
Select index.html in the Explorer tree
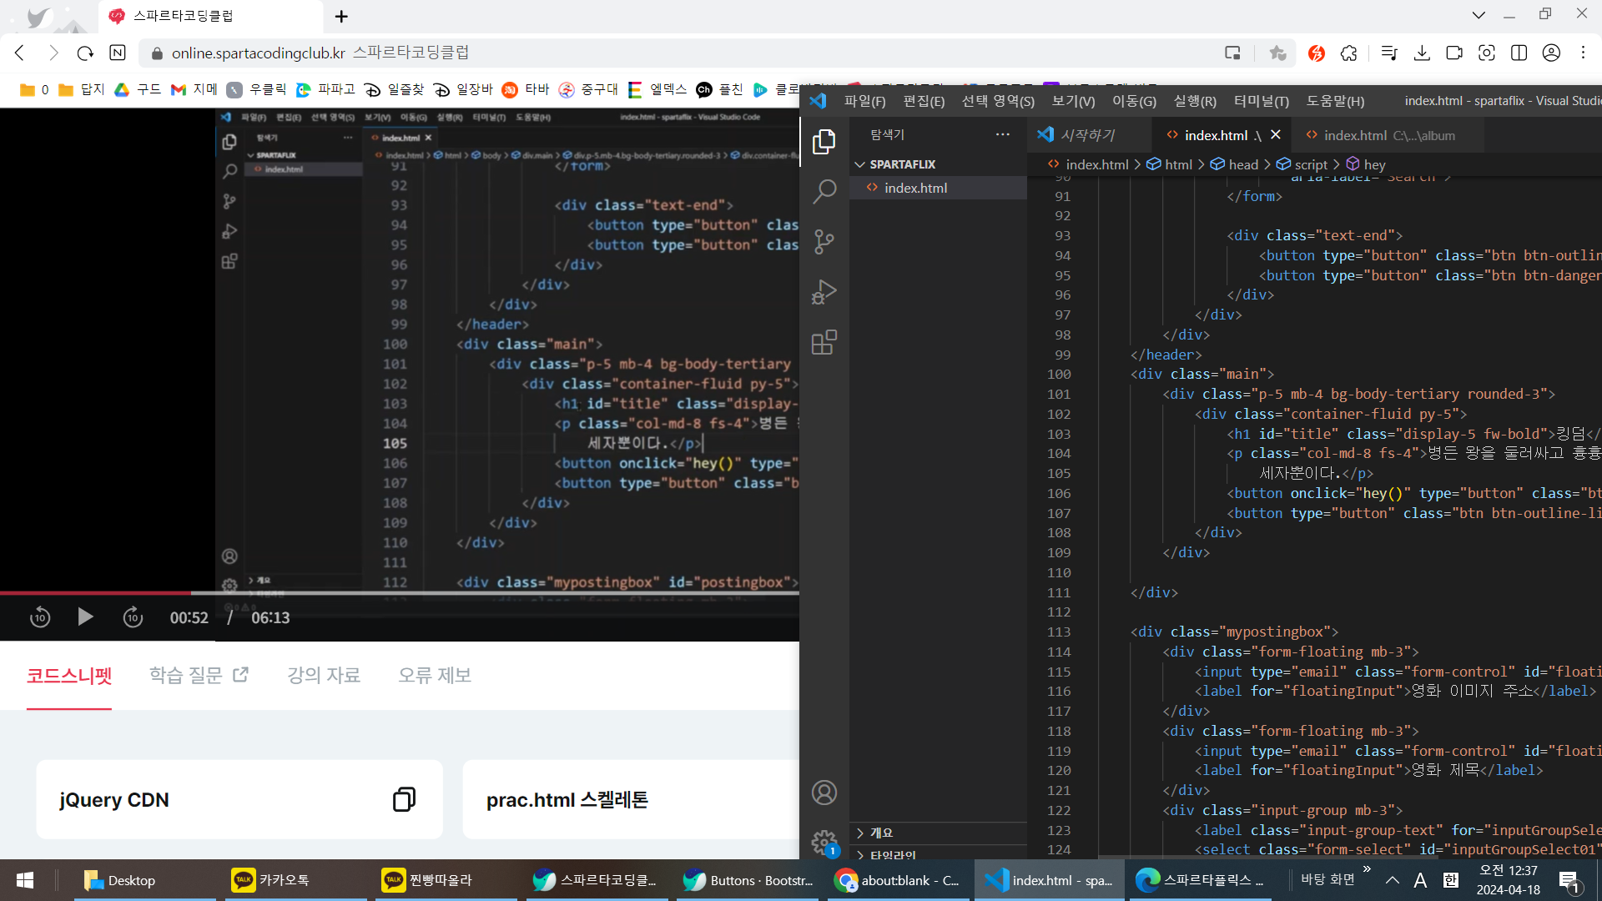click(938, 188)
